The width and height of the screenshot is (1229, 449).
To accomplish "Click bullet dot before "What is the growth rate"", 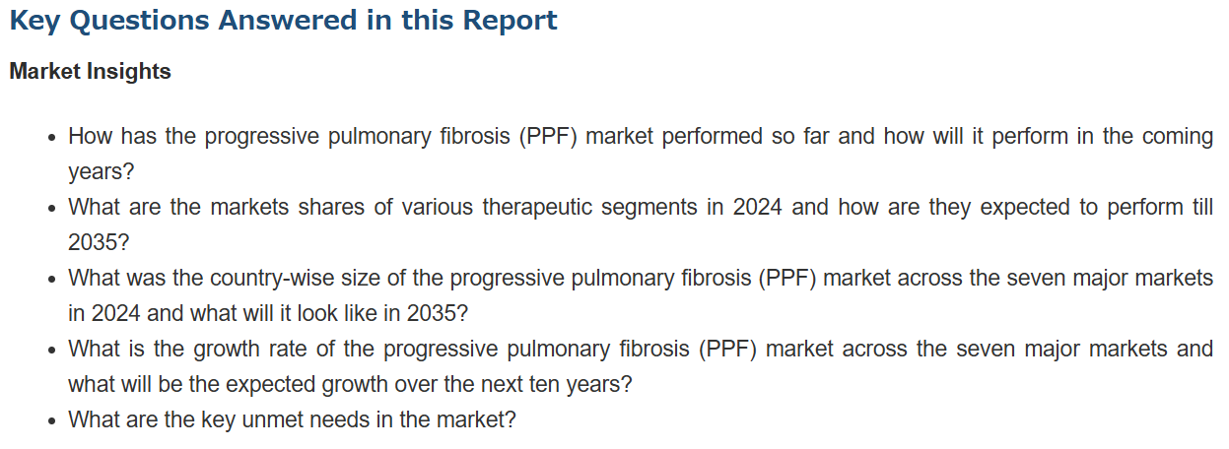I will click(50, 351).
